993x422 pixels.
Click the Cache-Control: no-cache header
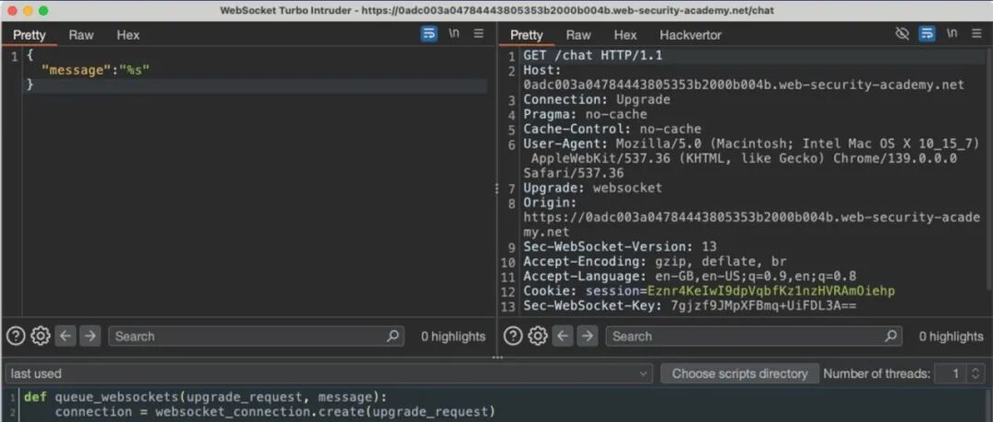pyautogui.click(x=611, y=130)
